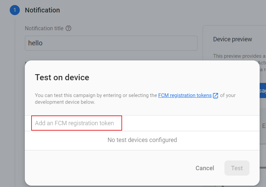This screenshot has height=187, width=266.
Task: Click the Notification title label text
Action: (44, 29)
